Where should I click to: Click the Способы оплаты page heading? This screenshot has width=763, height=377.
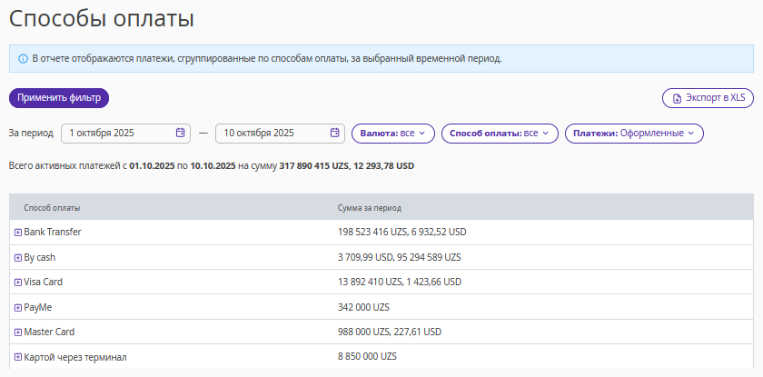(102, 18)
